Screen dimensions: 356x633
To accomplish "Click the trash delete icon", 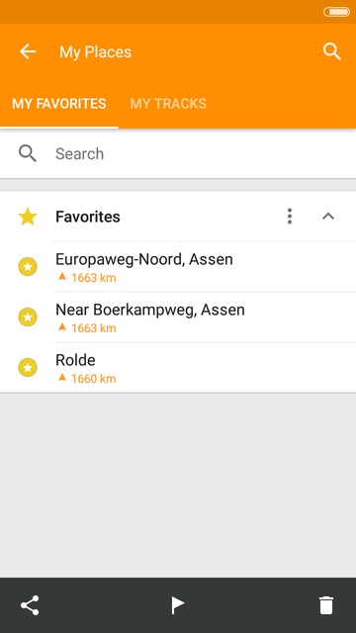I will pyautogui.click(x=326, y=605).
